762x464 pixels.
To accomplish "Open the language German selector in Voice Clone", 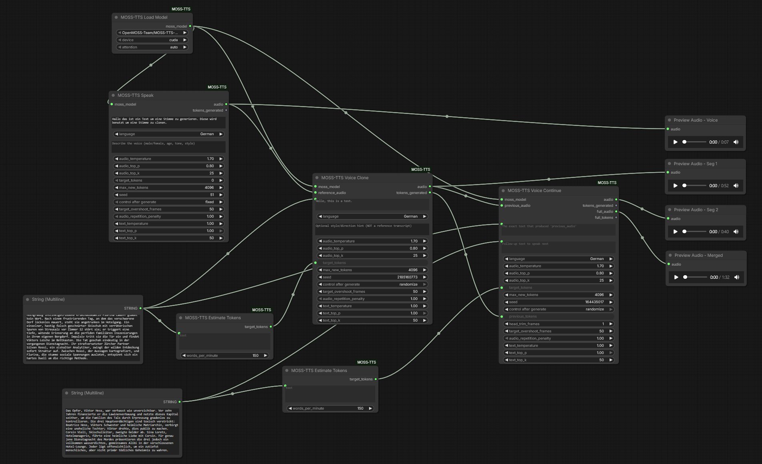I will coord(372,216).
